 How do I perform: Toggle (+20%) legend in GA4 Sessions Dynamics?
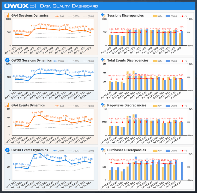74,16
